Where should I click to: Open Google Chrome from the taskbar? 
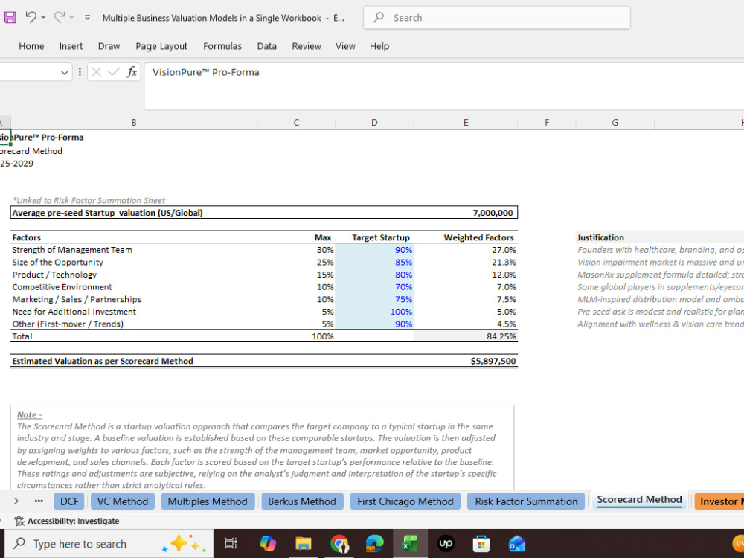[339, 544]
